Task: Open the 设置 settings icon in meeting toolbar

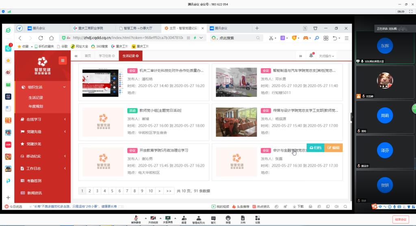Action: (x=258, y=218)
